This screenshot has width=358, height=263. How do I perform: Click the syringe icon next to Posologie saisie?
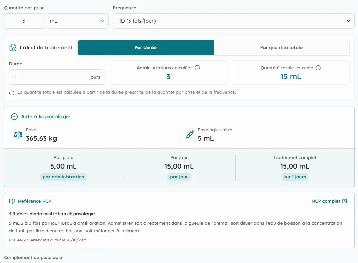pyautogui.click(x=190, y=135)
